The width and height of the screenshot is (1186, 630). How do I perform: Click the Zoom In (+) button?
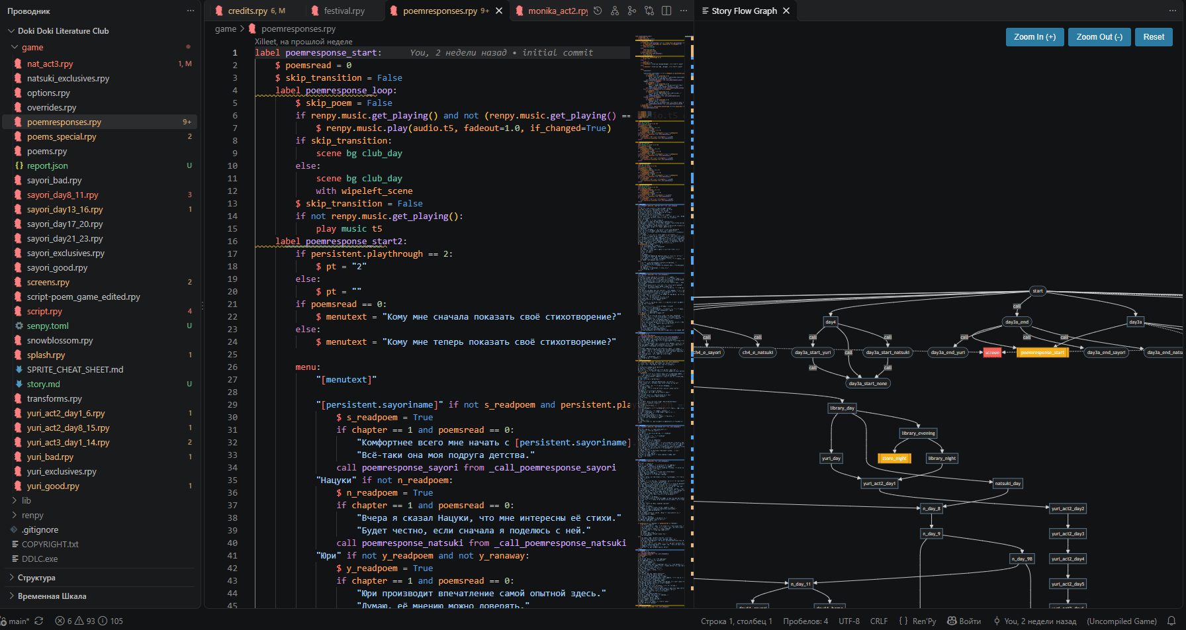click(1035, 37)
